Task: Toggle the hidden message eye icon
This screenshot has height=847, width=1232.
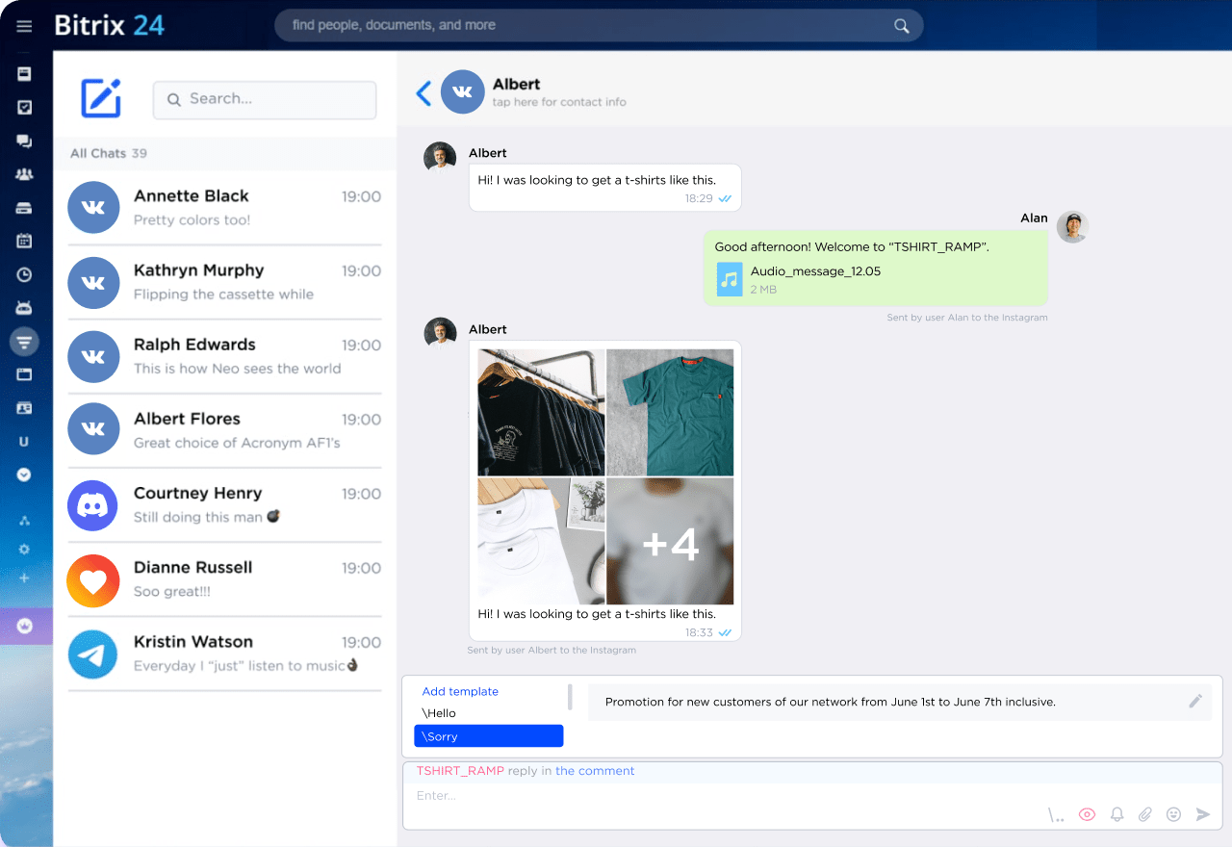Action: [x=1087, y=813]
